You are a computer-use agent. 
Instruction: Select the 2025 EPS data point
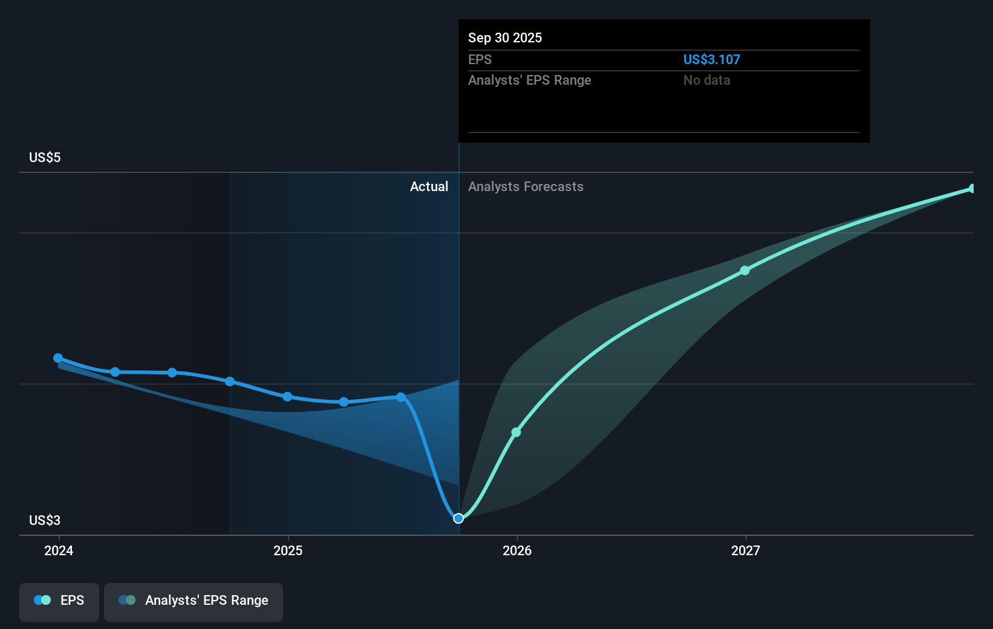point(287,397)
